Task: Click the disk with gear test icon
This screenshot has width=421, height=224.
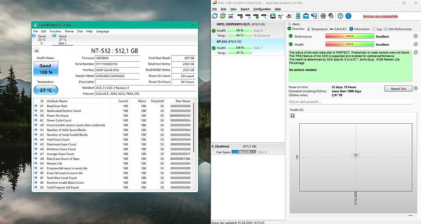Action: pyautogui.click(x=240, y=16)
